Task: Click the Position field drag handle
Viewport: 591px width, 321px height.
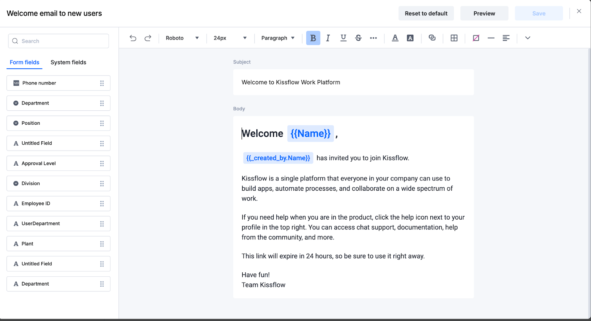Action: [x=102, y=123]
